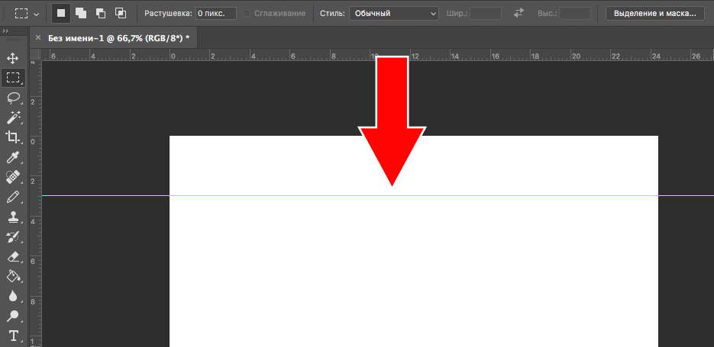This screenshot has width=714, height=347.
Task: Choose the Magic Wand tool
Action: click(x=13, y=117)
